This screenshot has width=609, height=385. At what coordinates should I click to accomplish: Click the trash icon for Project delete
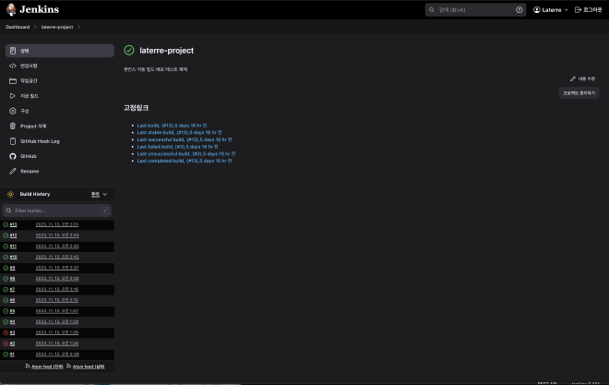[13, 126]
